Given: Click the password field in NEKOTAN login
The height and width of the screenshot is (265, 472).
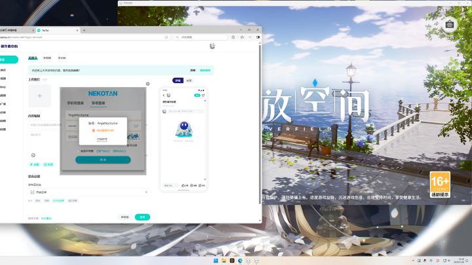Looking at the screenshot, I should [x=104, y=126].
